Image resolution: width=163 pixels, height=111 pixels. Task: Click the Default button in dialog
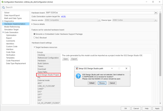(x=92, y=83)
